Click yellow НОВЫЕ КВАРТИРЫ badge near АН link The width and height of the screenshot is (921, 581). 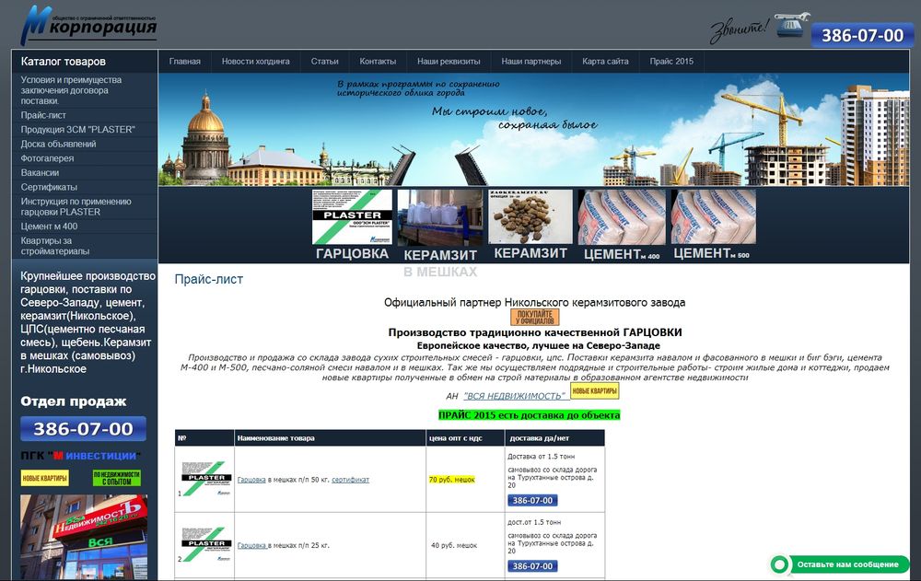click(x=594, y=391)
